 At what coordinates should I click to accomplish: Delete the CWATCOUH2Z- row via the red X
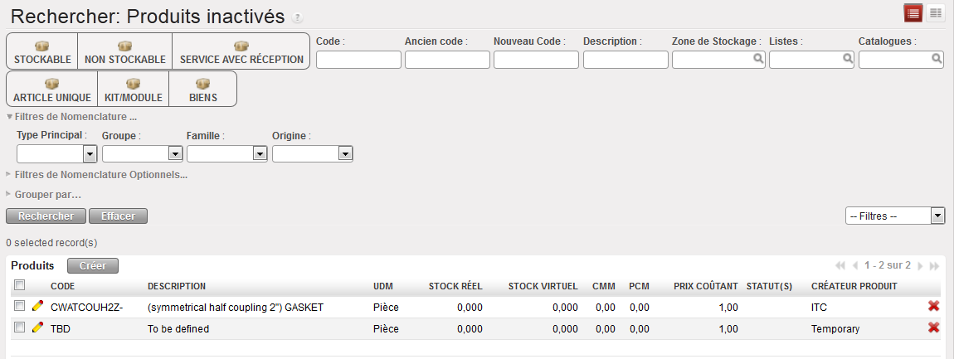(933, 307)
